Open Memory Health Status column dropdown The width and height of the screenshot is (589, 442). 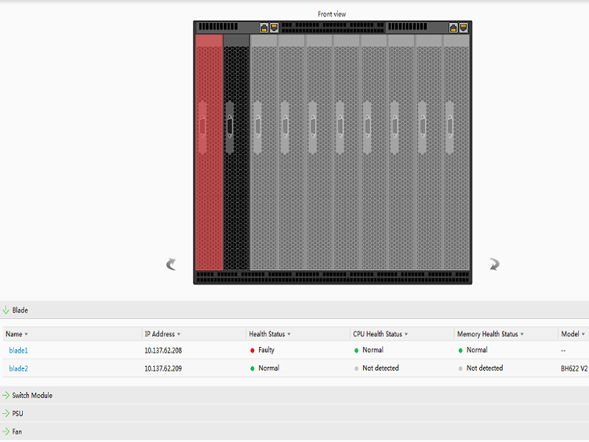[x=522, y=334]
